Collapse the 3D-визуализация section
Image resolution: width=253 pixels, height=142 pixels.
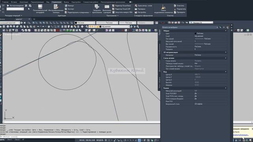(226, 52)
